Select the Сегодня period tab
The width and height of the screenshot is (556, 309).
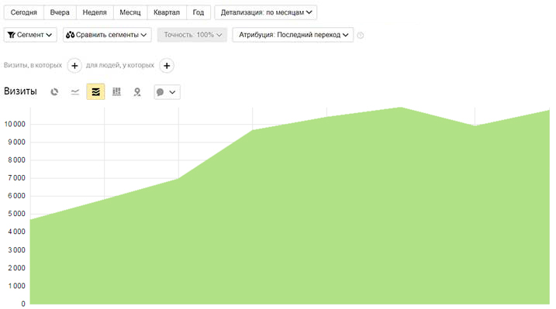(x=24, y=12)
